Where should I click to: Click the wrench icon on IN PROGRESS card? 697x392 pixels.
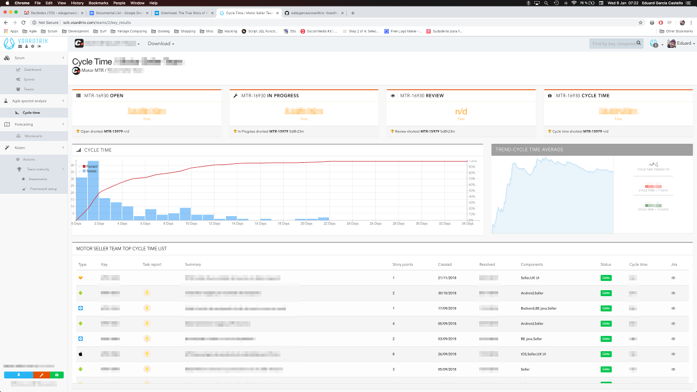click(x=235, y=96)
